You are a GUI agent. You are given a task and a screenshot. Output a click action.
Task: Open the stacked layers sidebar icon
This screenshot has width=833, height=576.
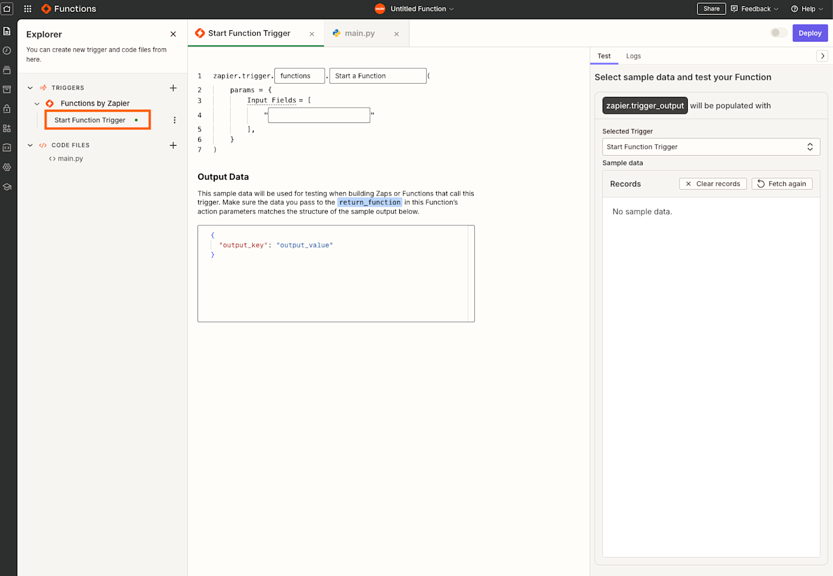click(7, 70)
